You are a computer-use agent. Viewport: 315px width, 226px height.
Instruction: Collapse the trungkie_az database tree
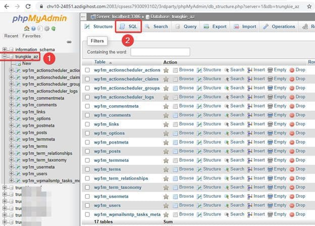pyautogui.click(x=5, y=57)
